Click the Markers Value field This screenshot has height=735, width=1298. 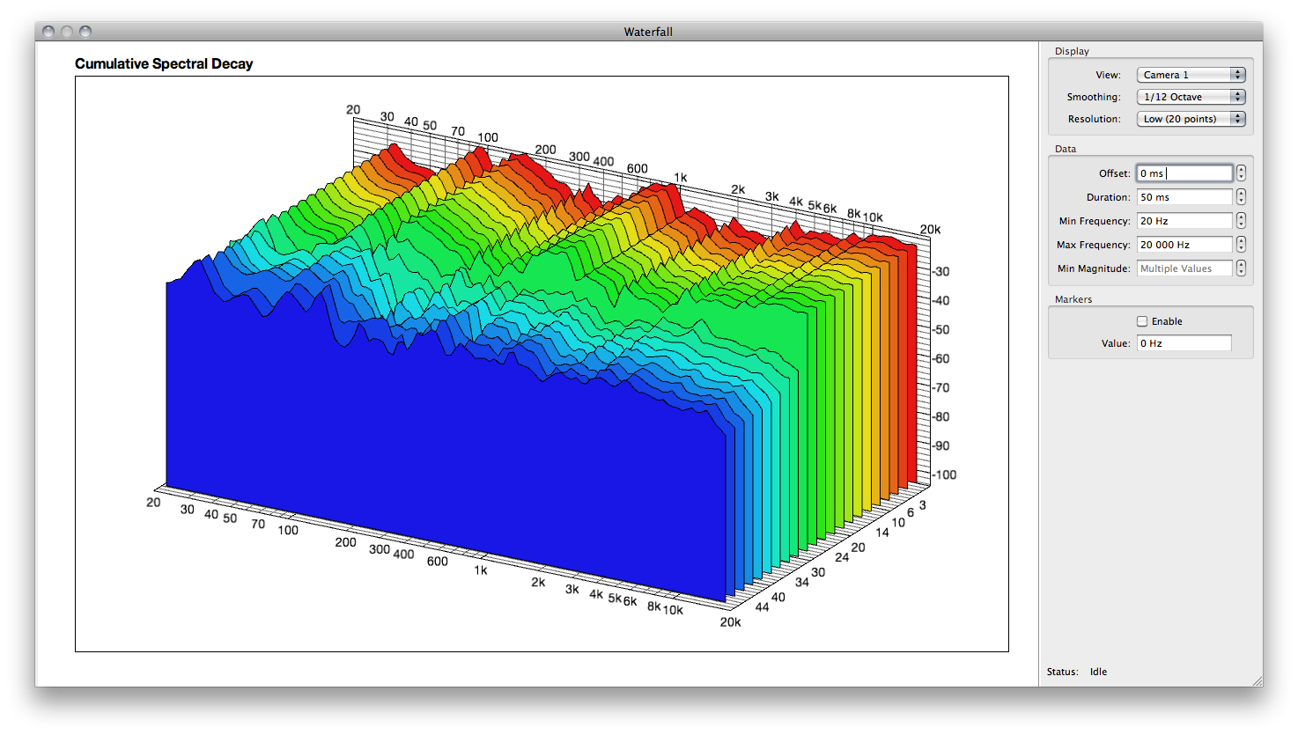click(x=1184, y=343)
